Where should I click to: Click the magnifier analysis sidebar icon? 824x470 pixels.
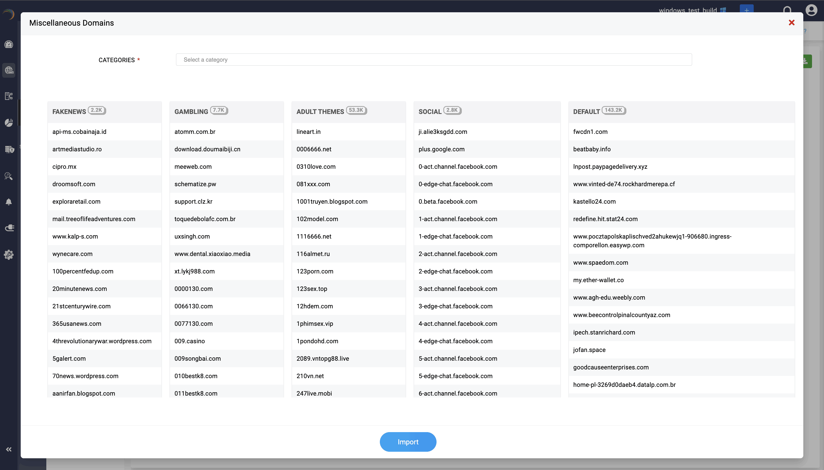click(9, 176)
